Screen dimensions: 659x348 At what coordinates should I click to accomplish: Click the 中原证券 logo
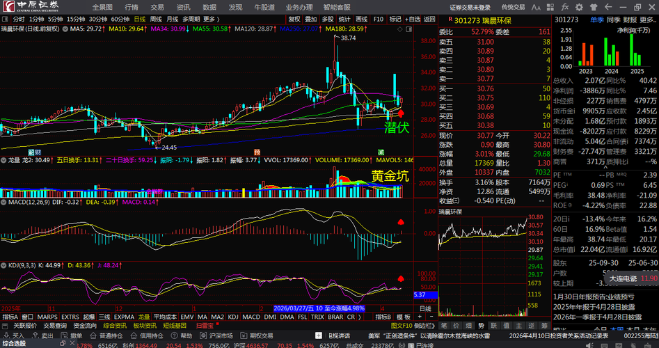[x=31, y=7]
